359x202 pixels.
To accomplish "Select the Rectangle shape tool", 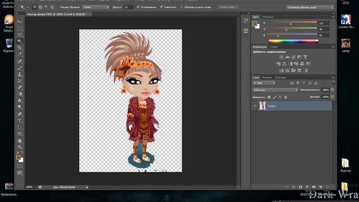I will (20, 134).
